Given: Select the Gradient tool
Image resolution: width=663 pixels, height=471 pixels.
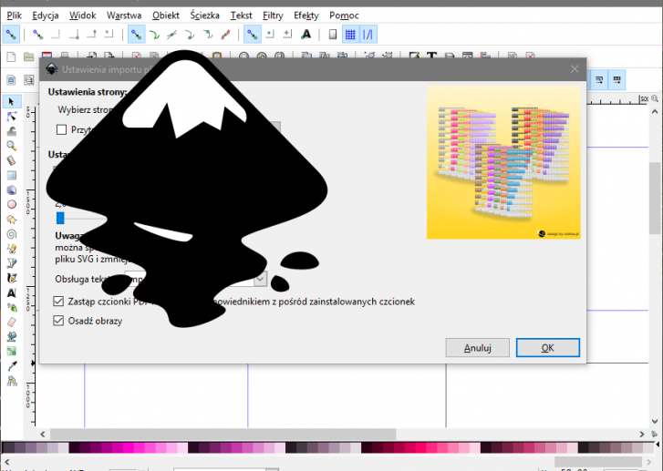Looking at the screenshot, I should (12, 352).
